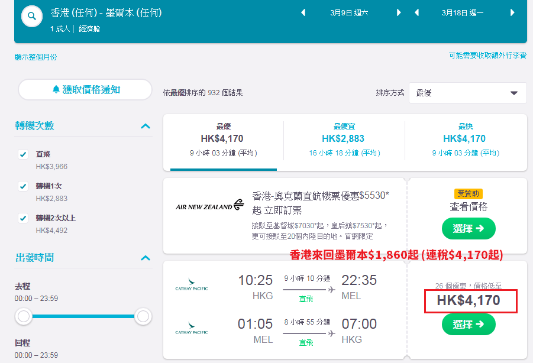Collapse the 出發時間 filter section
Viewport: 533px width, 363px height.
coord(146,258)
